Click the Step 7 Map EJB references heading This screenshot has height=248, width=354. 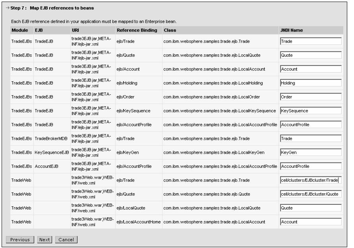pyautogui.click(x=52, y=8)
